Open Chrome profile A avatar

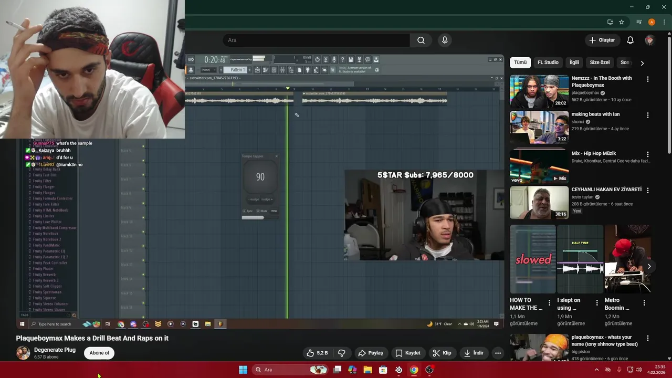652,22
